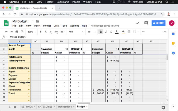Click the print icon
Viewport: 178px width, 111px height.
pos(17,32)
